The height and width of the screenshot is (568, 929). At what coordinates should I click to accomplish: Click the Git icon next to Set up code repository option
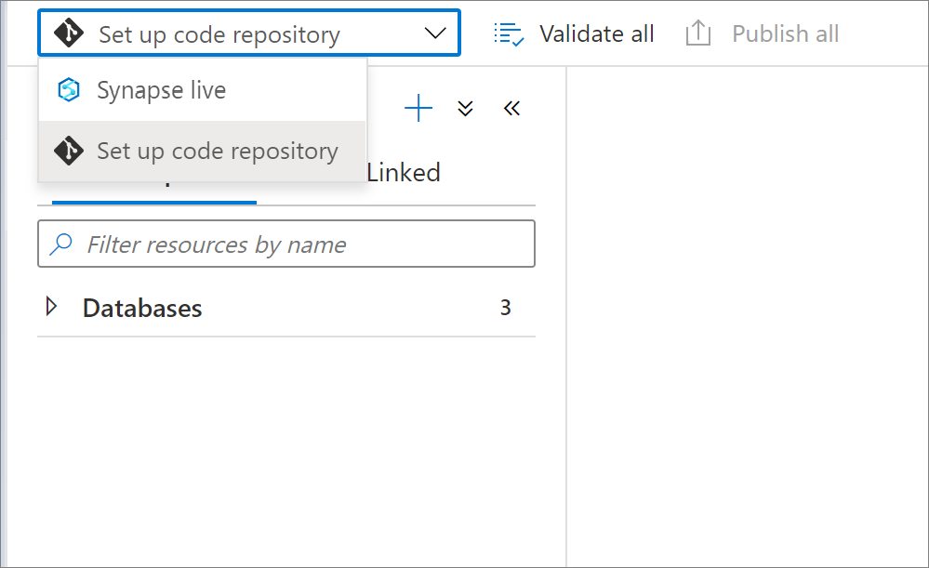point(67,150)
